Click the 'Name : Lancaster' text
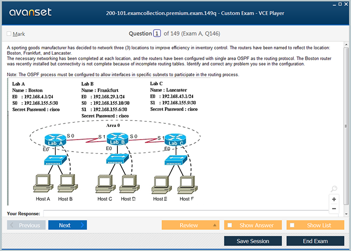351x251 pixels. pyautogui.click(x=168, y=90)
